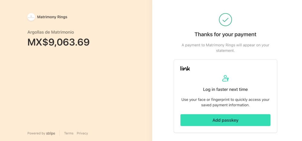Click the Matrimony Rings merchant name

(x=52, y=17)
